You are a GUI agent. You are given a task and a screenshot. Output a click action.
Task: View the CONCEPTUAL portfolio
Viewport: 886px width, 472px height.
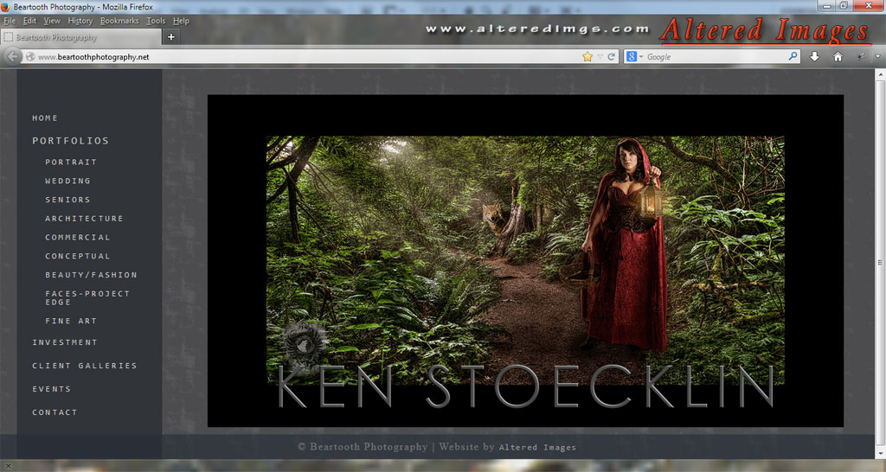tap(77, 257)
